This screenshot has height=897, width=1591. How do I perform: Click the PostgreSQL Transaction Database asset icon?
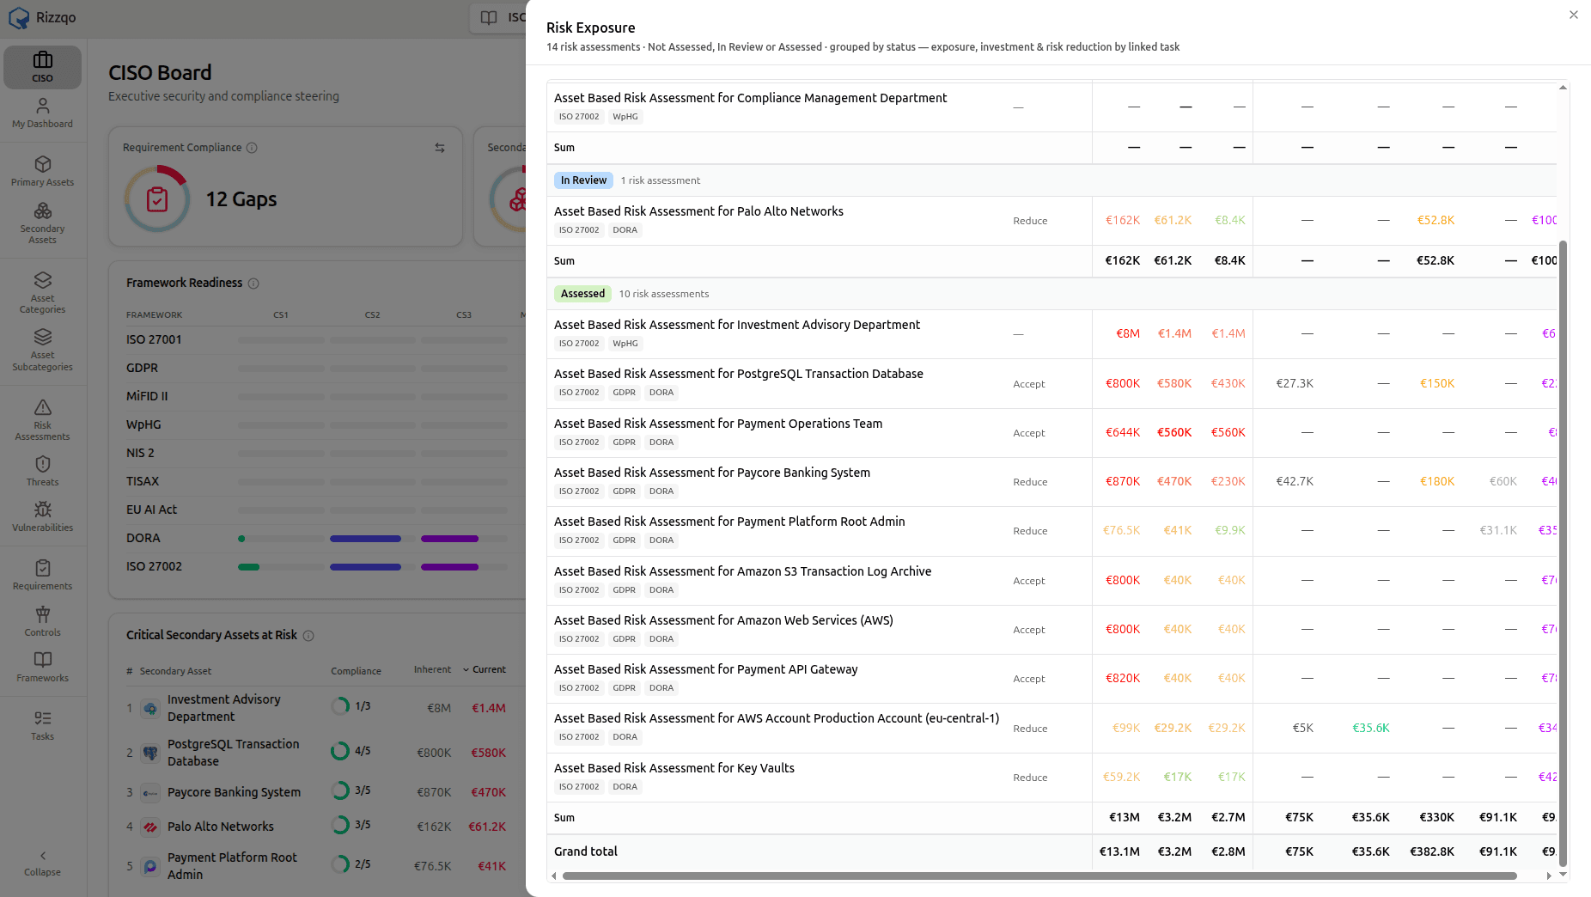150,754
